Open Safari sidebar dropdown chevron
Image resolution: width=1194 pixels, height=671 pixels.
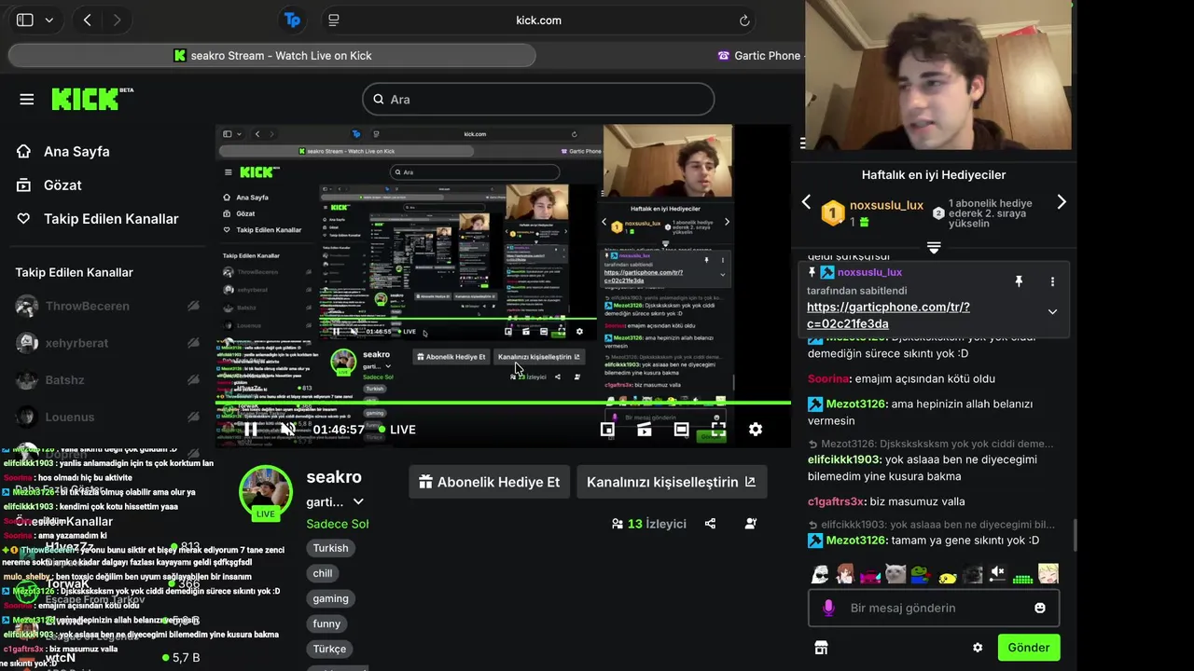49,20
